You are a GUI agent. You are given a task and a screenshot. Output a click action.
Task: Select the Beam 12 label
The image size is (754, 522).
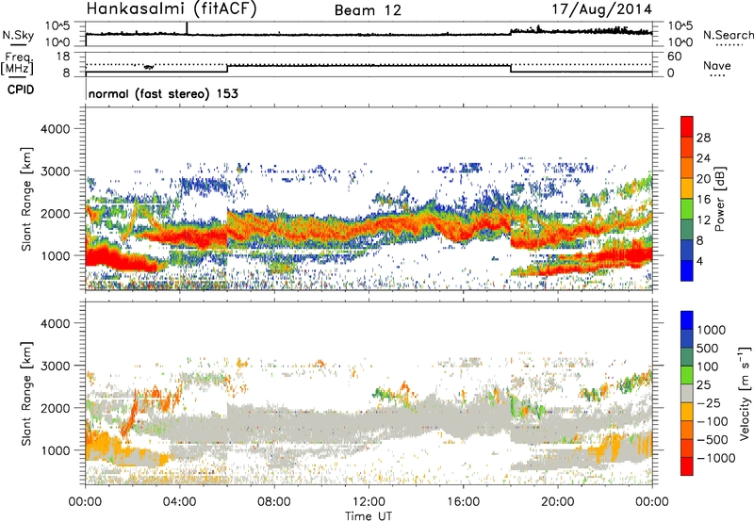point(368,10)
